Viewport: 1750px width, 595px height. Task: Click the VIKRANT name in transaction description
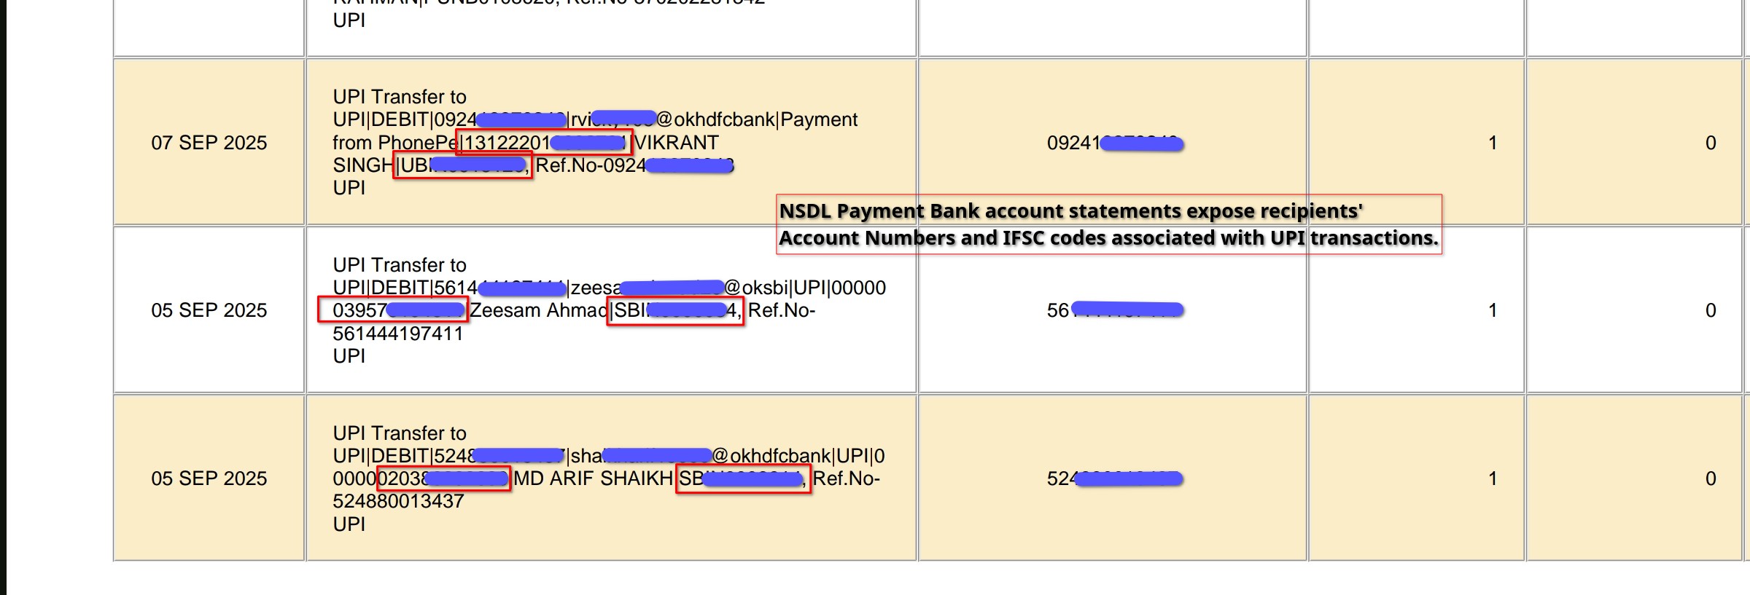677,143
